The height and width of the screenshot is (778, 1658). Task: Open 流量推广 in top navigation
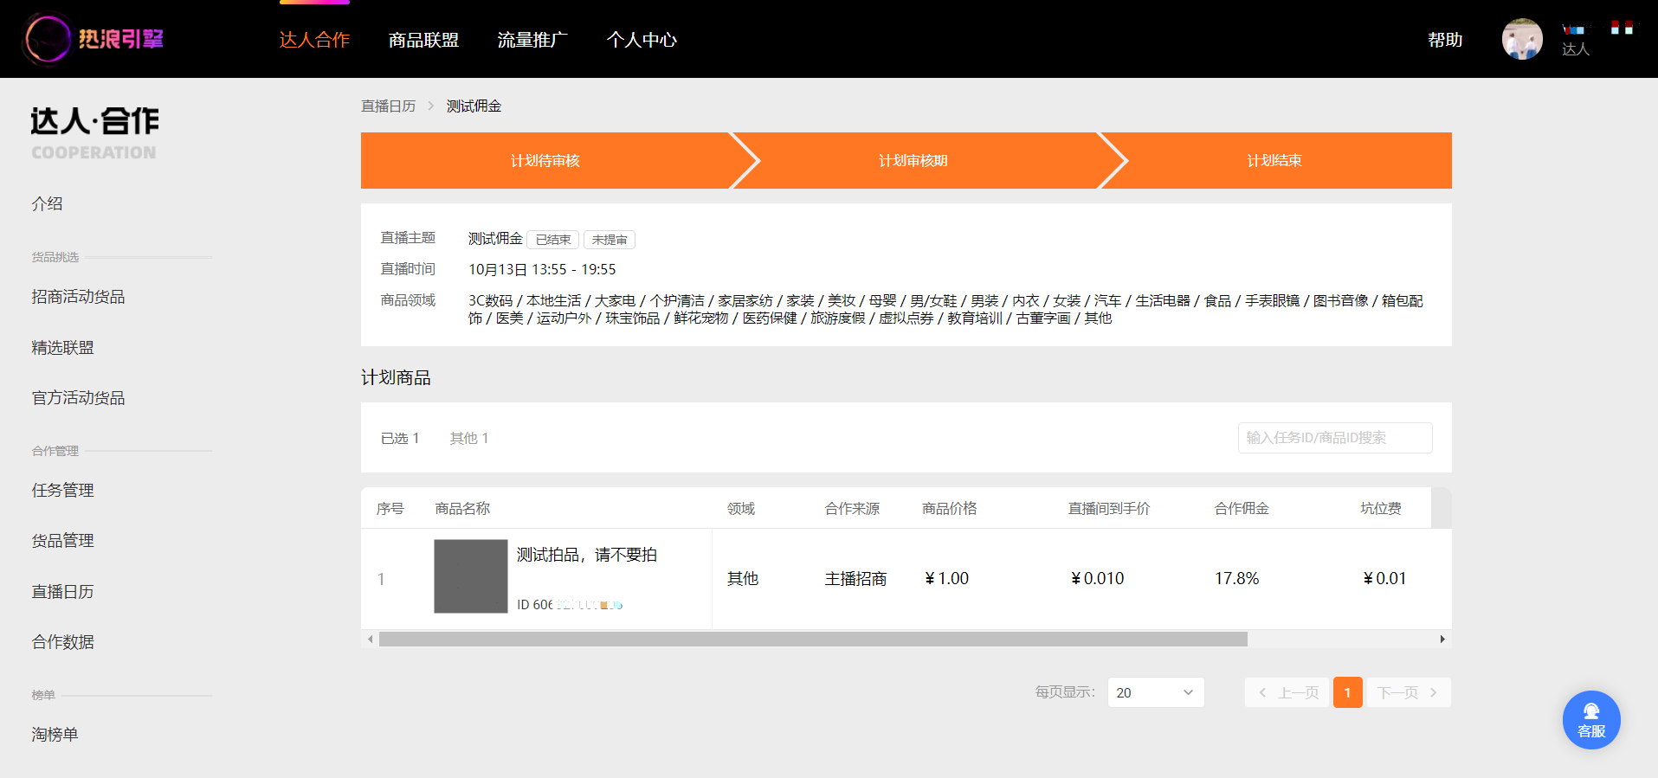532,40
